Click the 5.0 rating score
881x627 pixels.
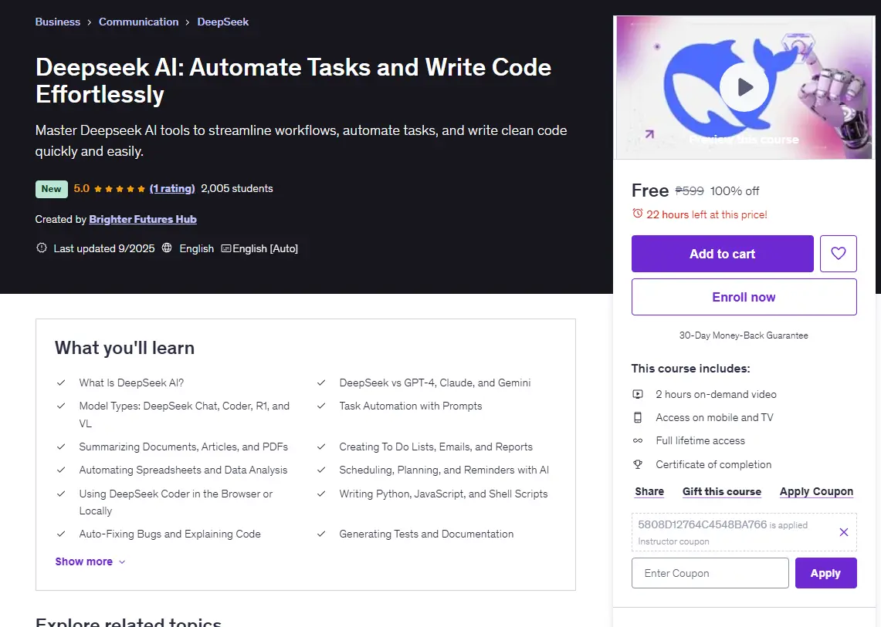tap(82, 189)
